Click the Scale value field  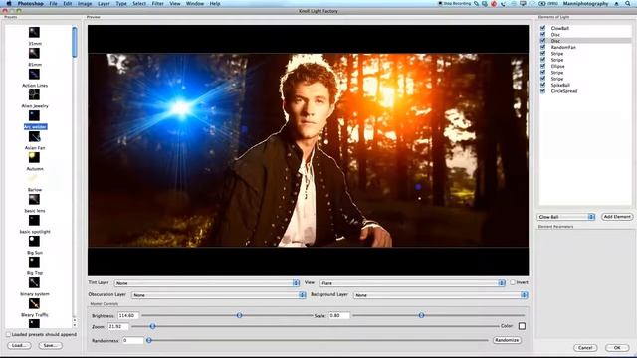pyautogui.click(x=338, y=315)
